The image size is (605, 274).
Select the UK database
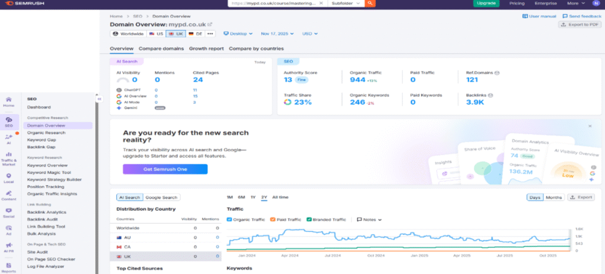[176, 34]
